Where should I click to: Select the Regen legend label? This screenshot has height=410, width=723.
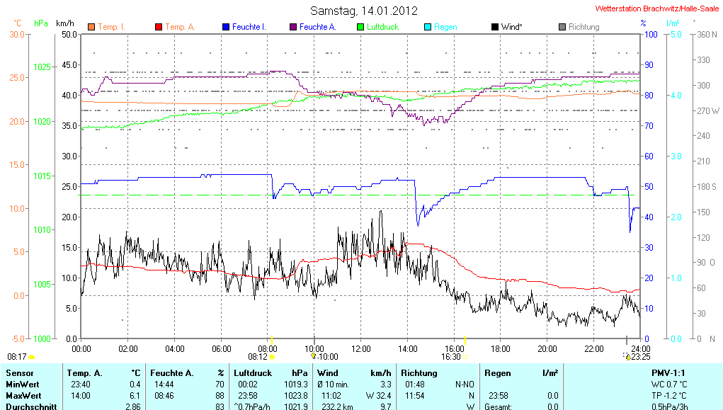[445, 27]
